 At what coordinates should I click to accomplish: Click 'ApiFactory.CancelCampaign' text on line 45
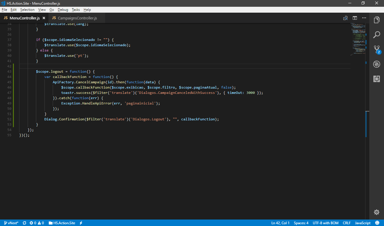point(79,82)
